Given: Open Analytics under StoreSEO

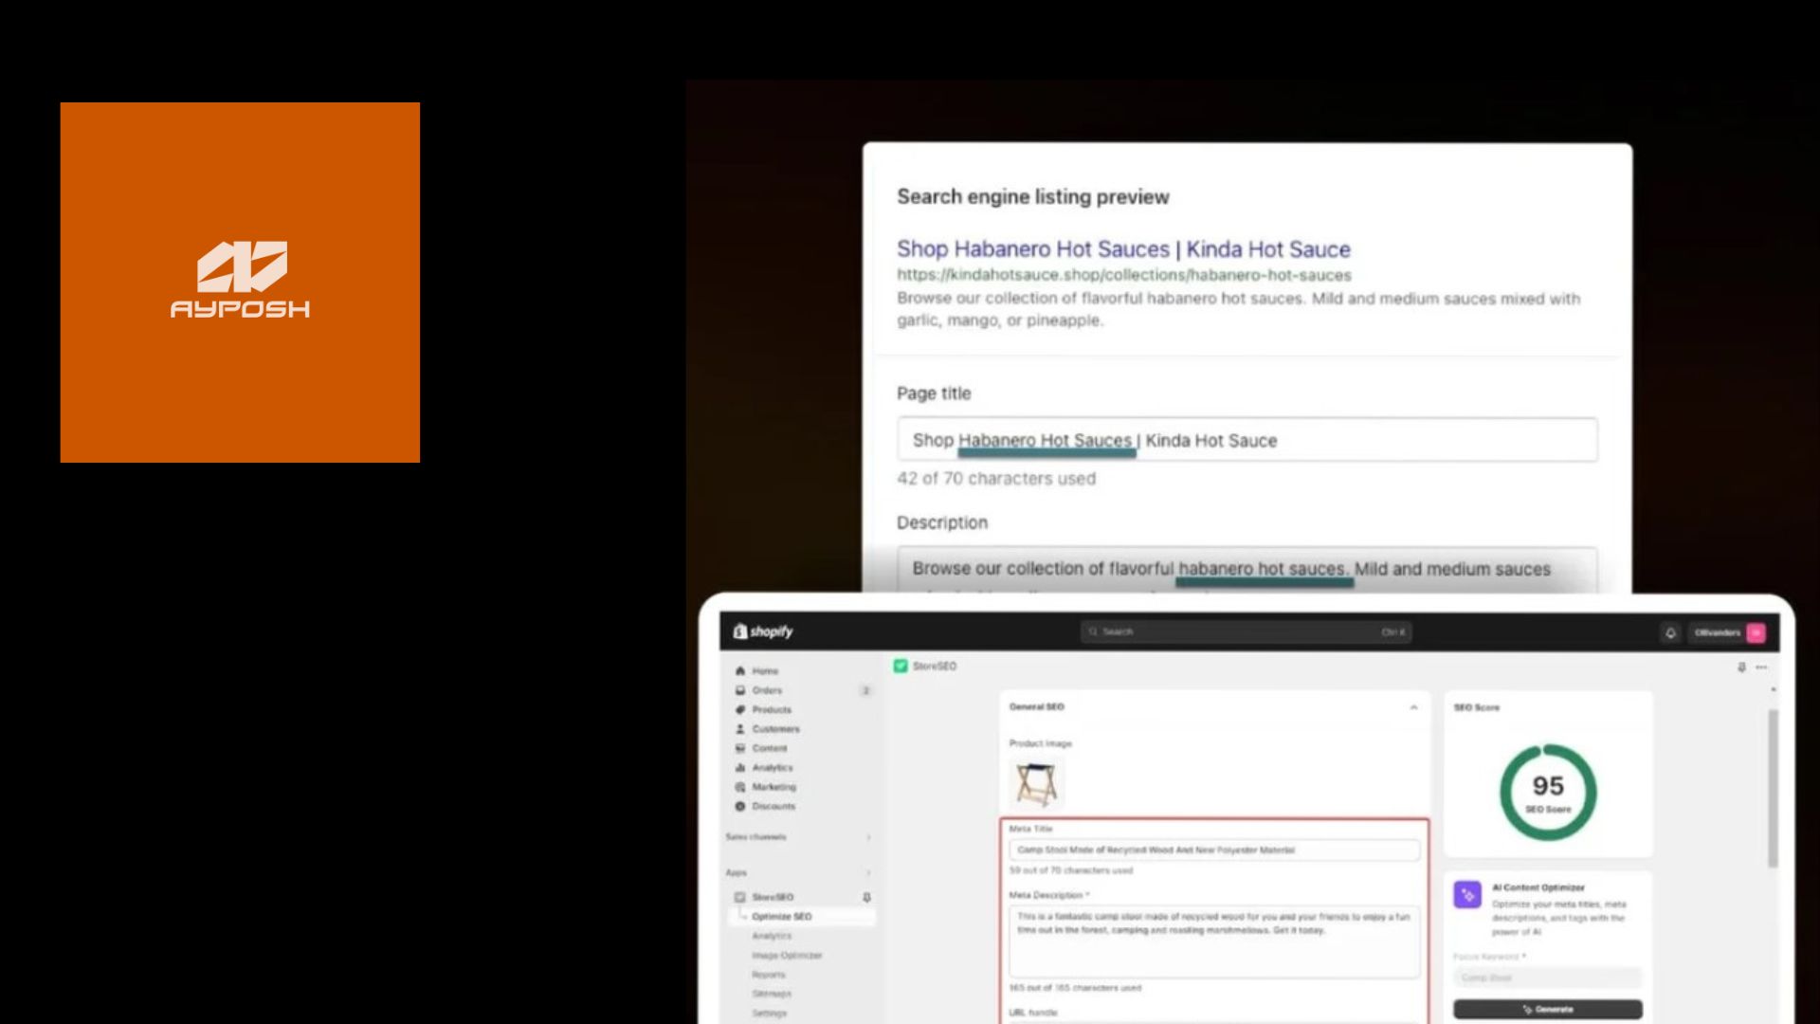Looking at the screenshot, I should [x=772, y=936].
